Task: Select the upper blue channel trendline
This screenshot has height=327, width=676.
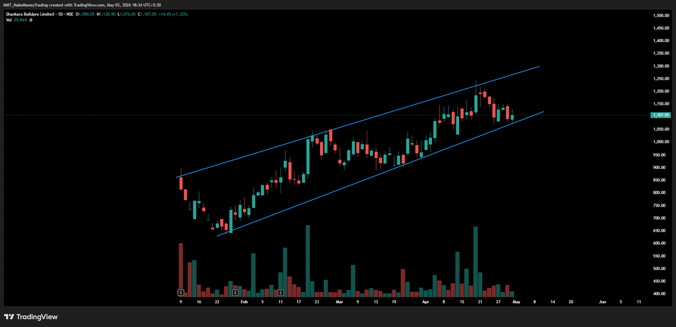Action: (x=358, y=122)
